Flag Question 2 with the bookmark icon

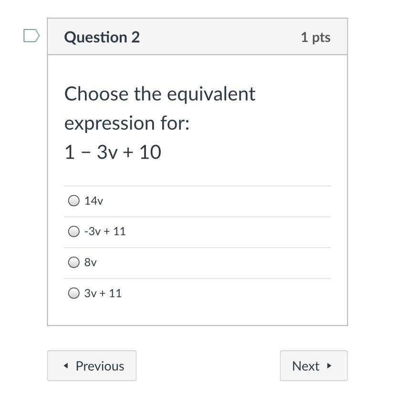click(x=31, y=36)
